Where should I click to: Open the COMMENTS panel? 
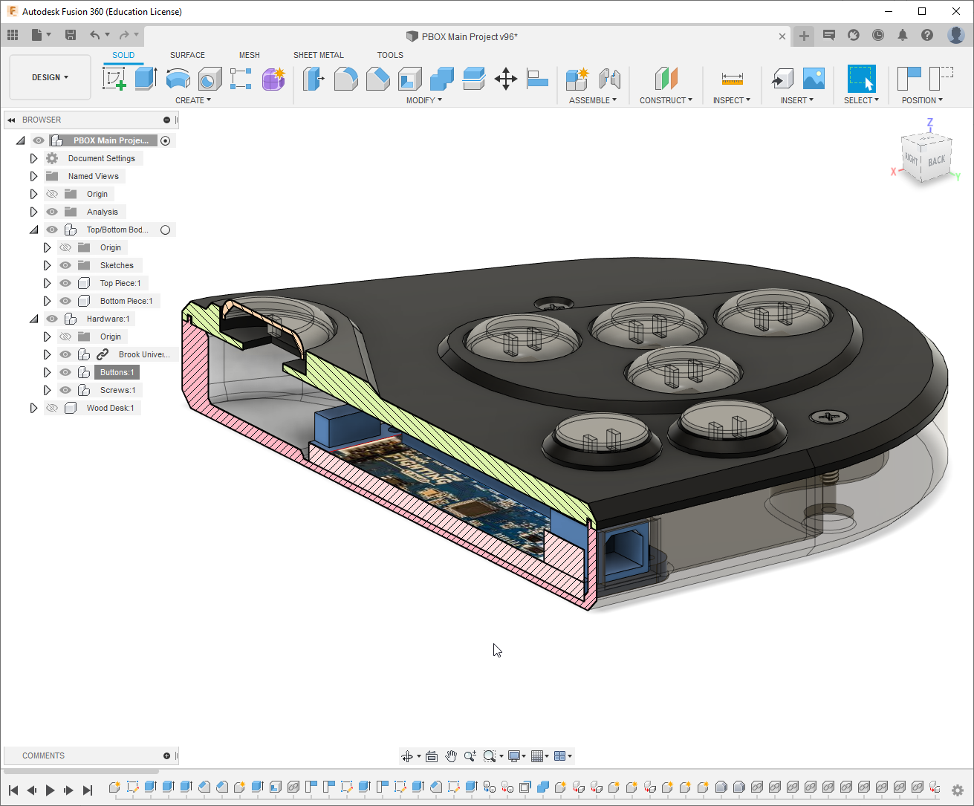point(43,755)
